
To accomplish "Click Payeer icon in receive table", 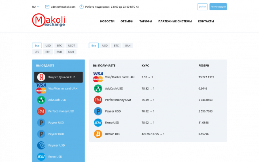I will pos(98,111).
